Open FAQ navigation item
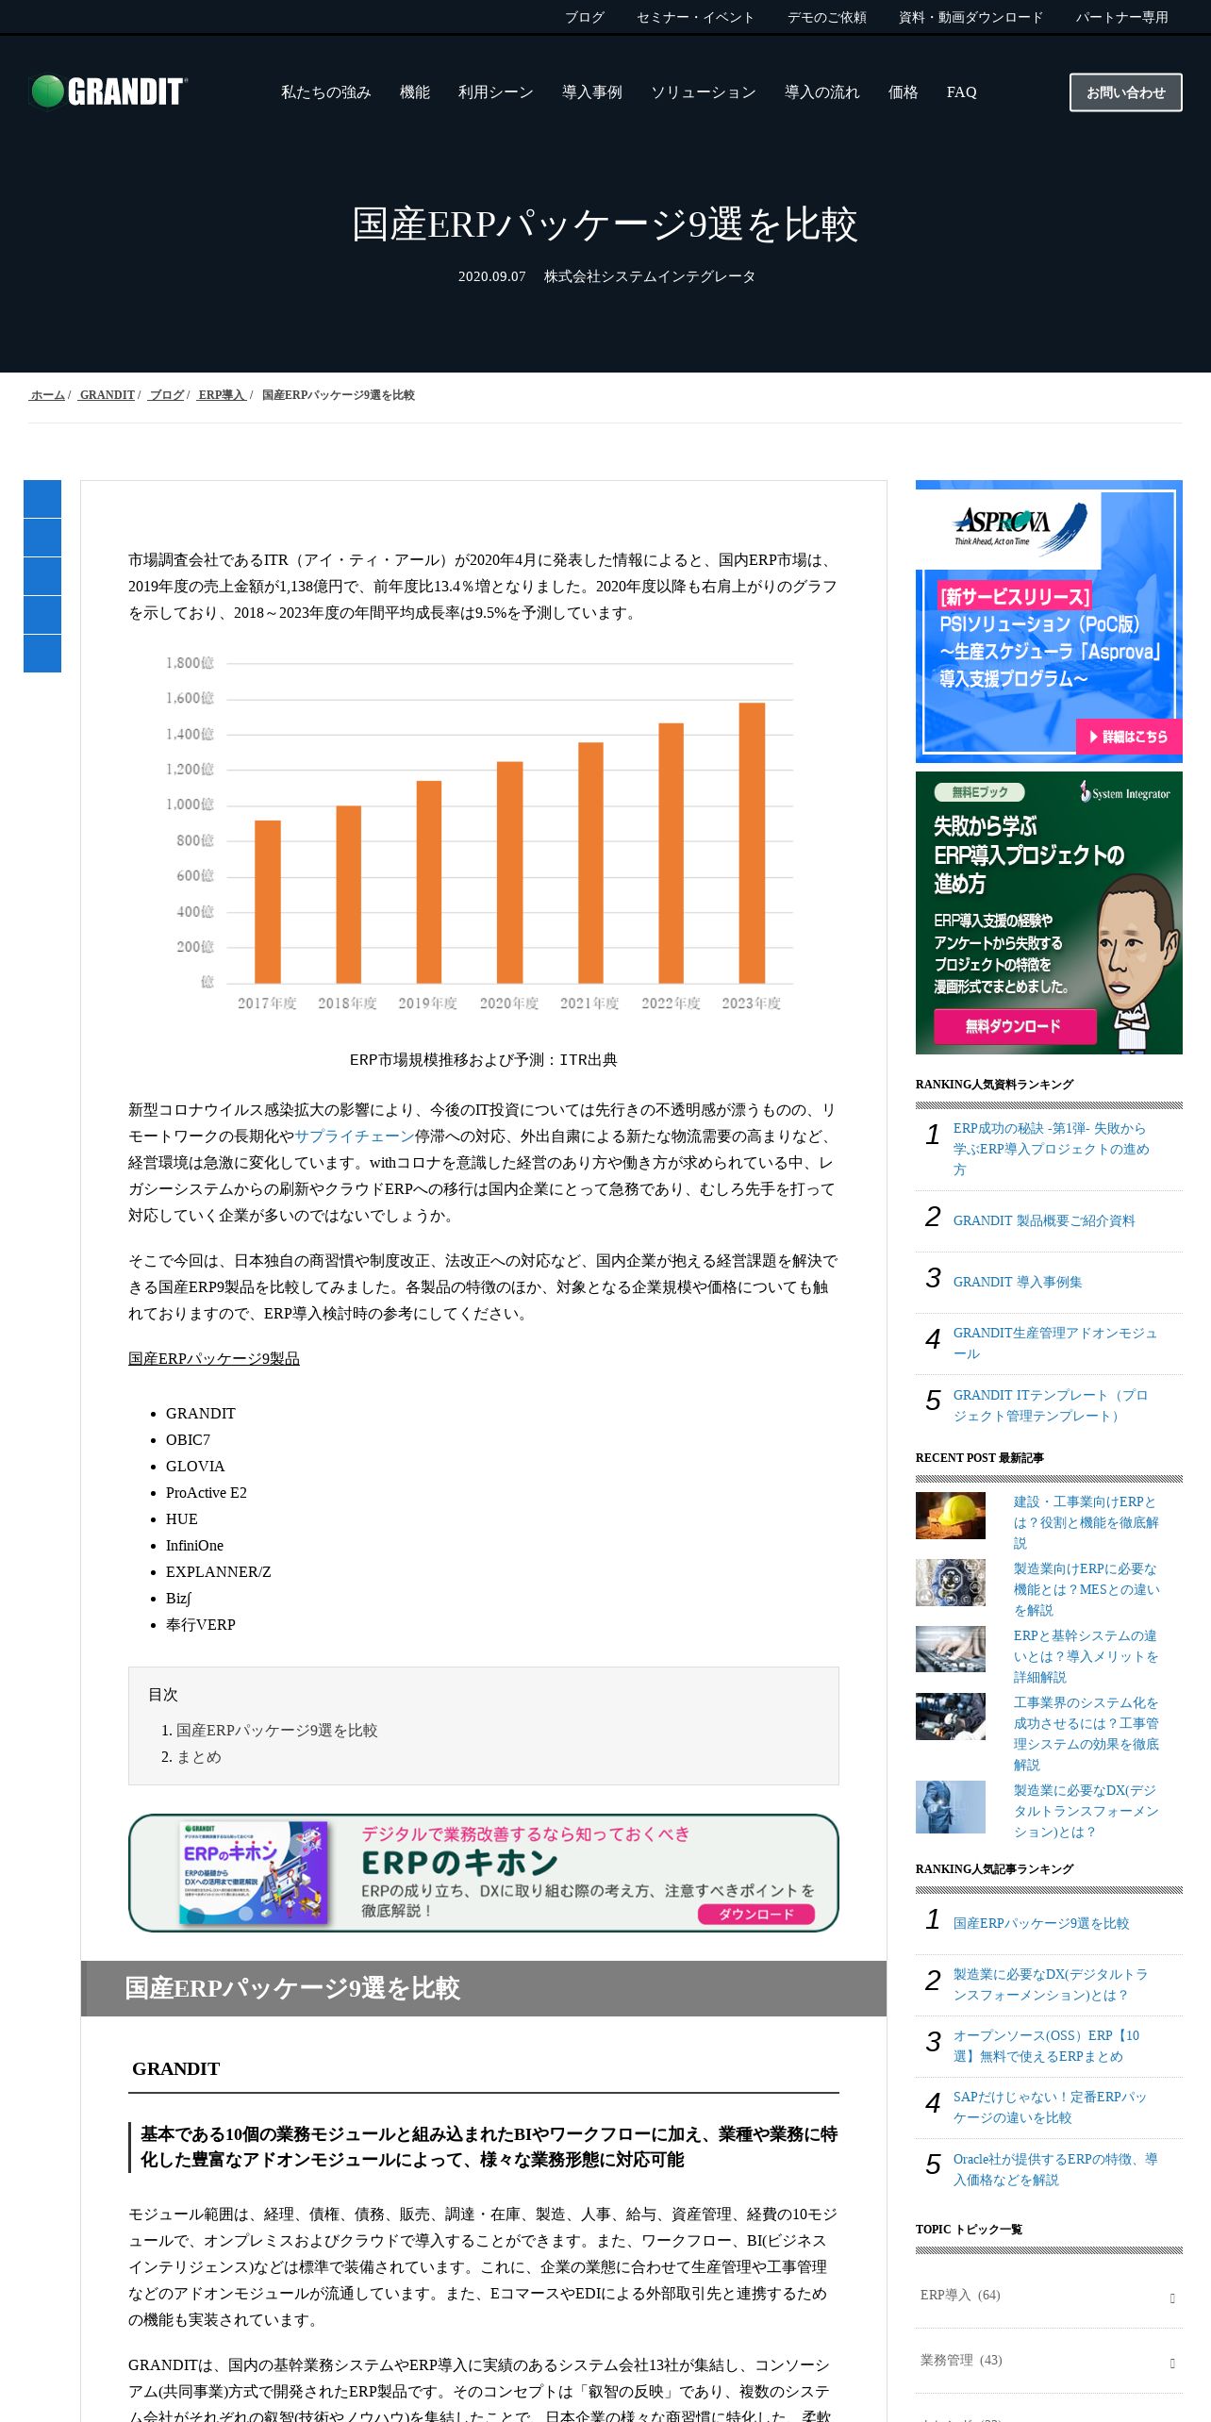 point(961,92)
